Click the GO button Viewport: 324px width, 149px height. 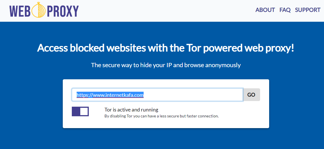tap(251, 95)
